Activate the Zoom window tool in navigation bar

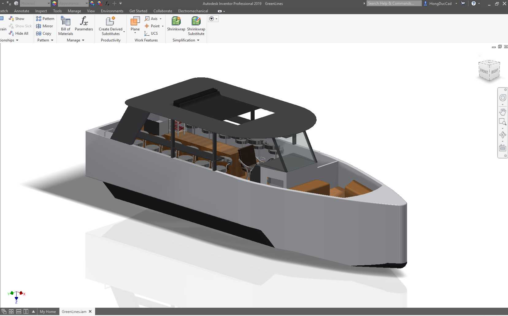[502, 122]
